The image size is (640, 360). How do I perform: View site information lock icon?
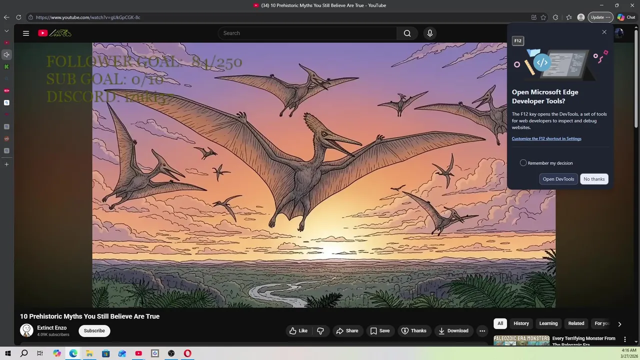point(30,17)
